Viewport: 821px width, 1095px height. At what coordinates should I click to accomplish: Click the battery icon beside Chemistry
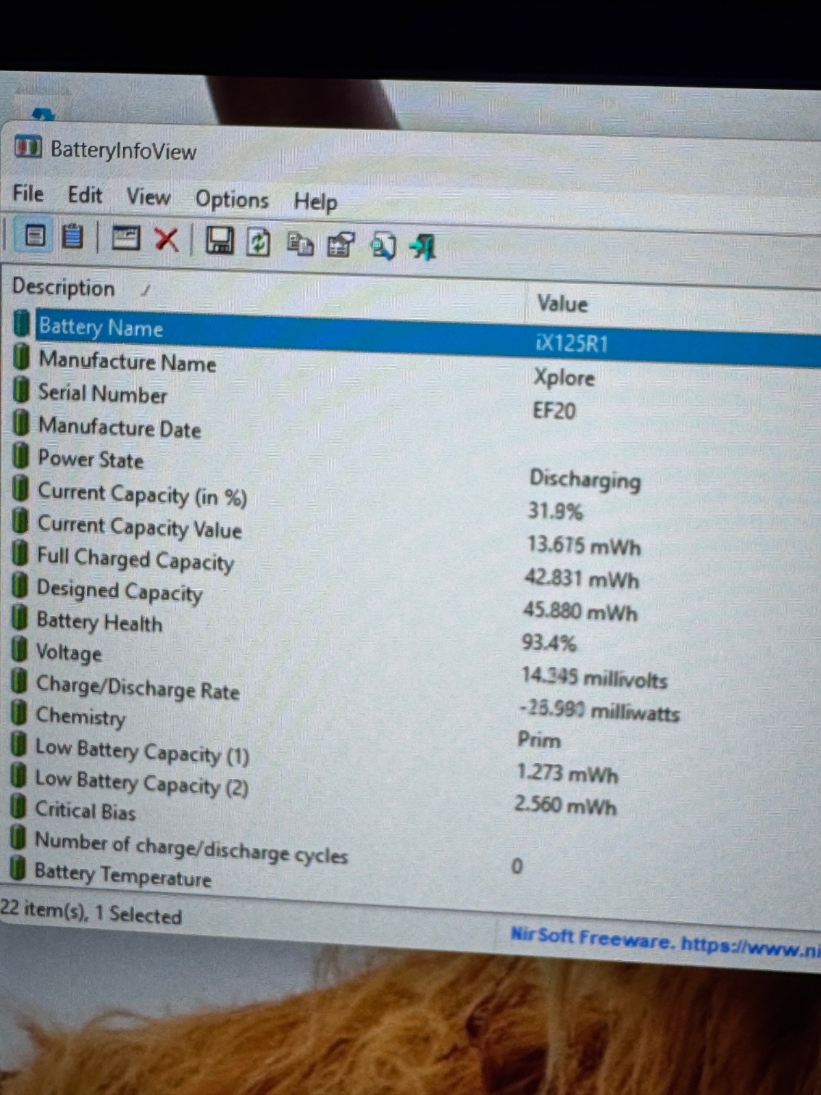20,712
